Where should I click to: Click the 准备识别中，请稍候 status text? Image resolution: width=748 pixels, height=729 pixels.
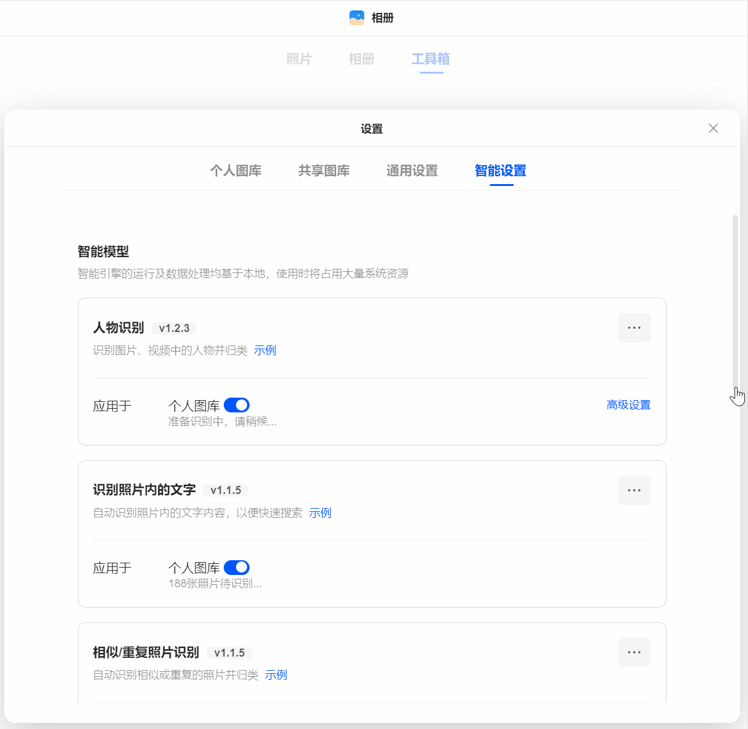tap(223, 422)
